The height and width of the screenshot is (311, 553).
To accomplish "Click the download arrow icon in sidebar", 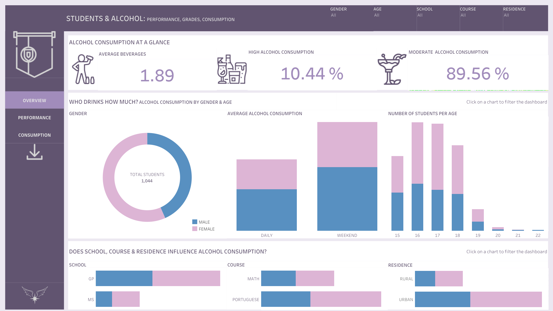I will point(35,152).
